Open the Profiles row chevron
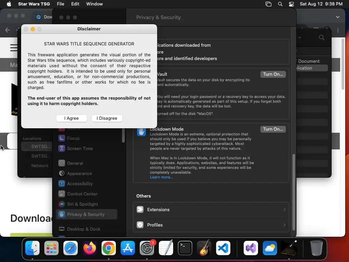The width and height of the screenshot is (349, 262). tap(284, 225)
